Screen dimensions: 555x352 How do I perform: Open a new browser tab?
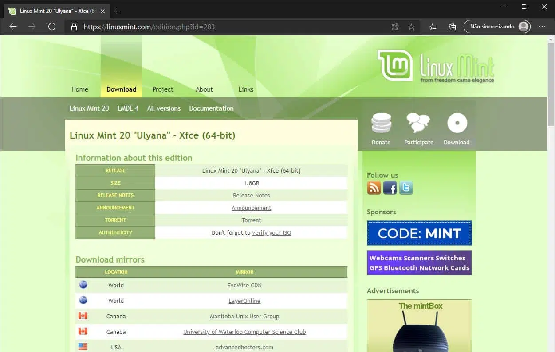tap(117, 11)
